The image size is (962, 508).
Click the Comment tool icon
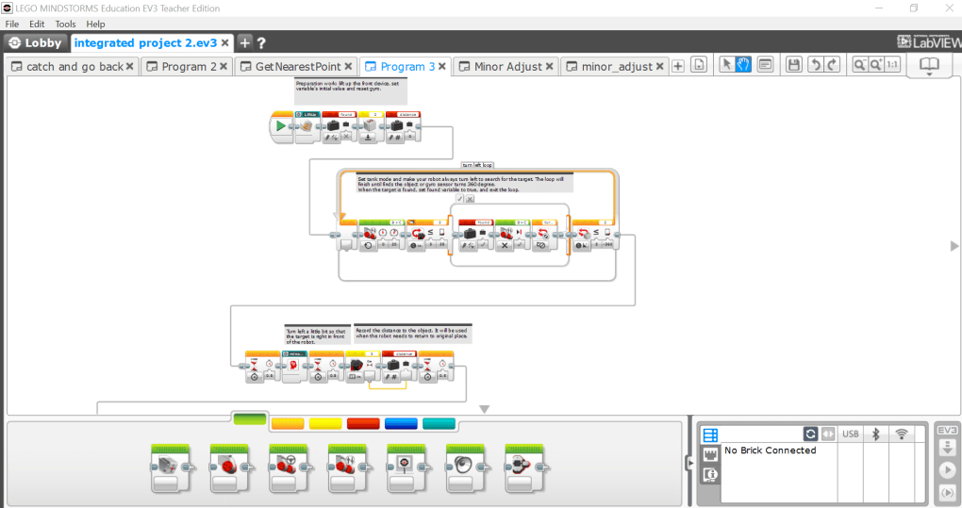click(766, 65)
